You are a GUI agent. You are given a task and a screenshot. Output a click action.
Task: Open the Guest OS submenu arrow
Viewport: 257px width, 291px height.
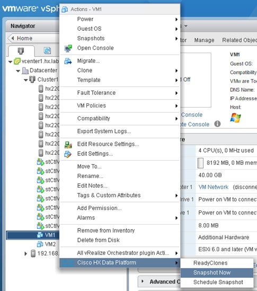(x=176, y=29)
